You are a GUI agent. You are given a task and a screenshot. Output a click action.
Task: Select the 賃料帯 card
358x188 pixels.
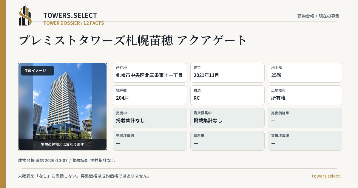[x=227, y=141]
